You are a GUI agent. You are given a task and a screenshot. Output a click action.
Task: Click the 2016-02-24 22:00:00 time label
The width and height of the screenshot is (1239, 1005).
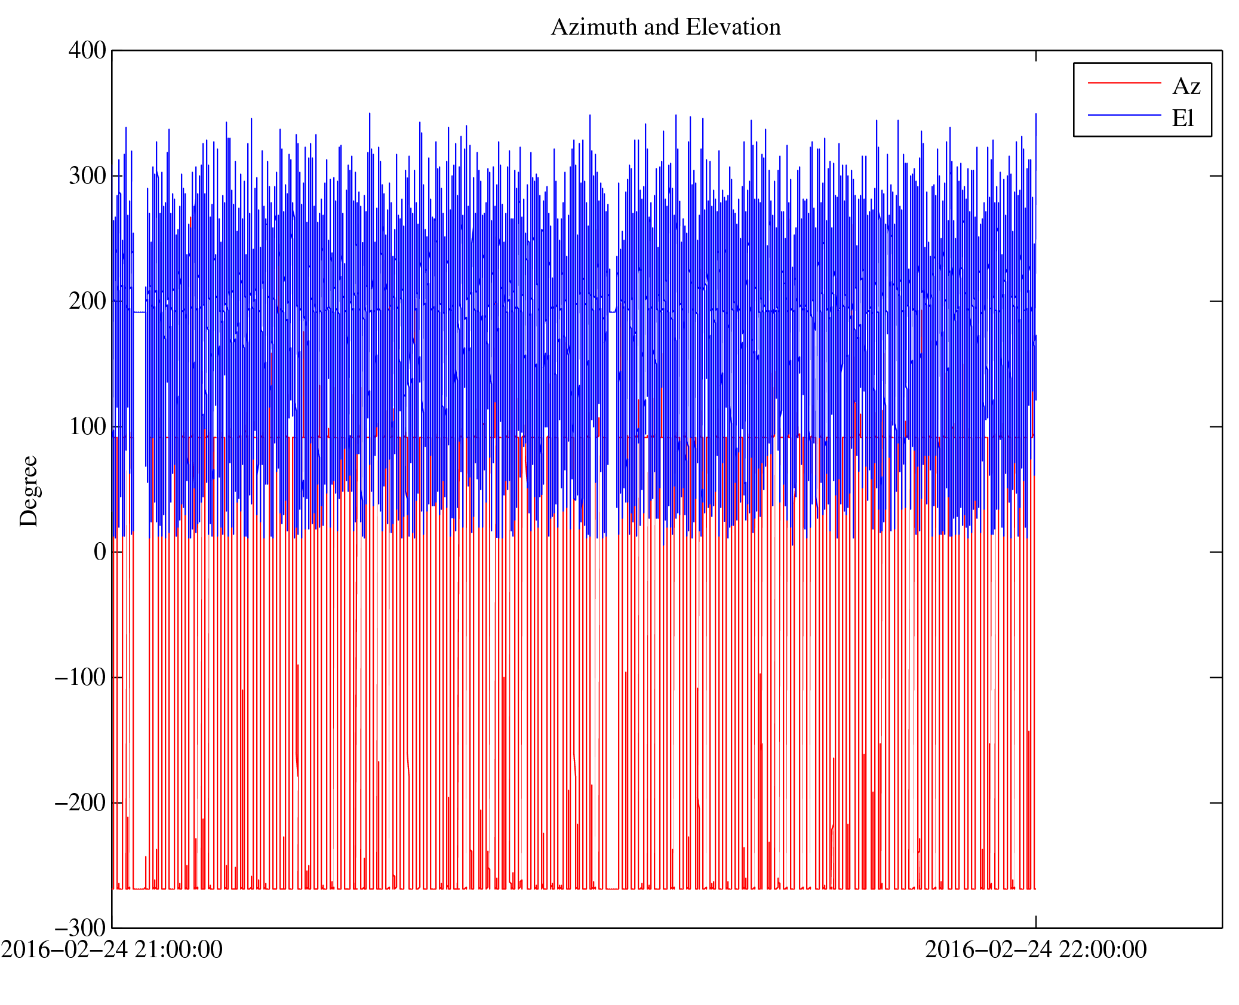point(1035,949)
